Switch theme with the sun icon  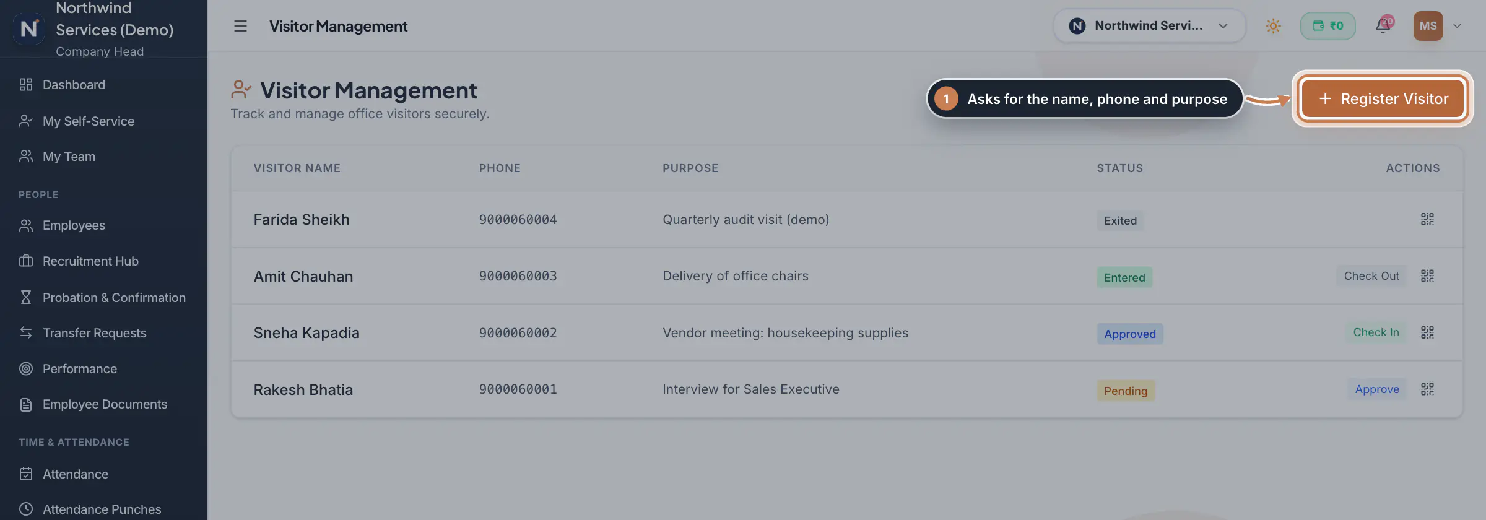coord(1273,26)
